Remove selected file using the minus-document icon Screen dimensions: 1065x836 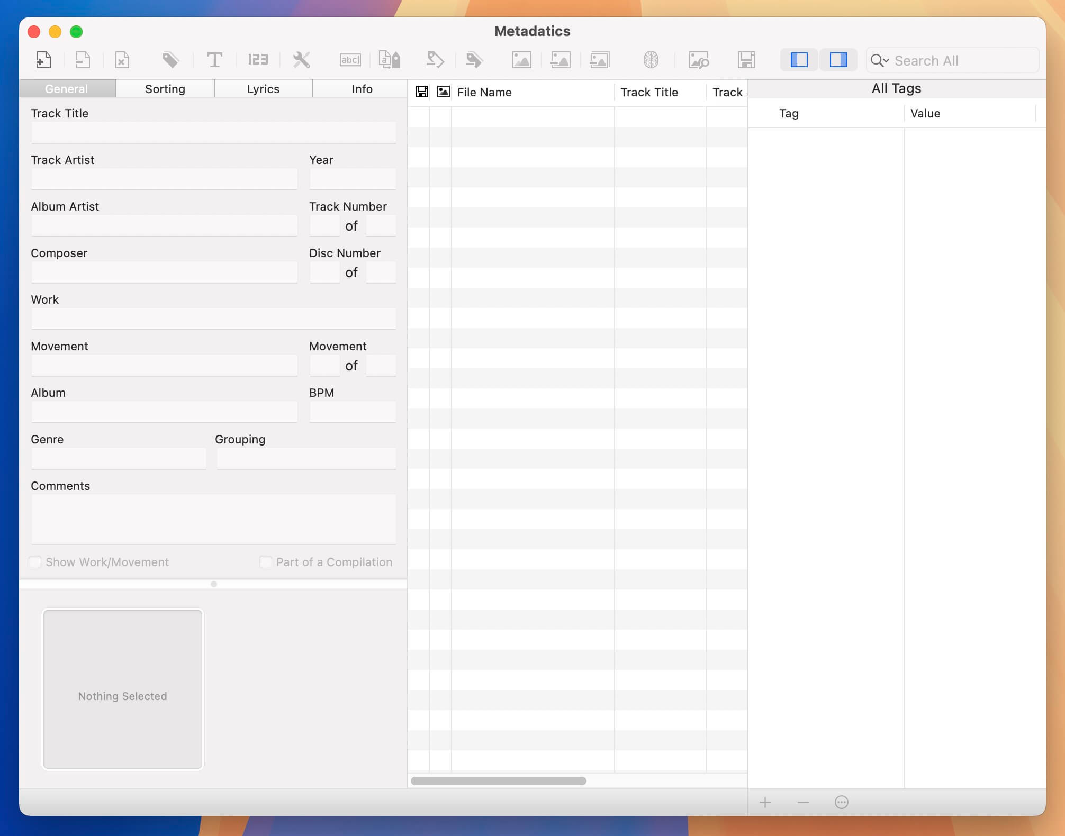(x=83, y=60)
